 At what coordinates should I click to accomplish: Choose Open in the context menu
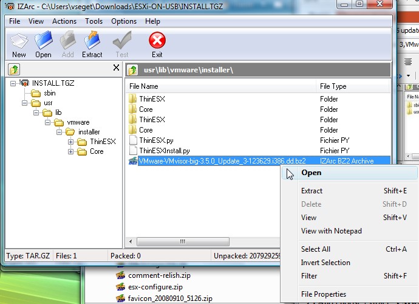pyautogui.click(x=350, y=173)
